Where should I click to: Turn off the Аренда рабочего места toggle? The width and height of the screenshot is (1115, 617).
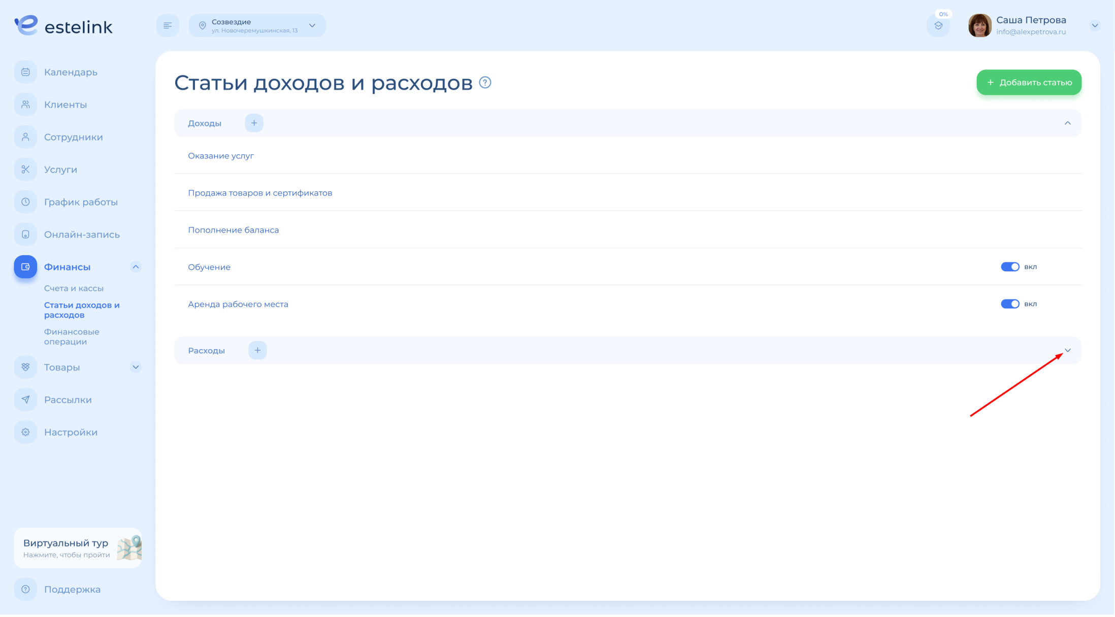pyautogui.click(x=1010, y=304)
